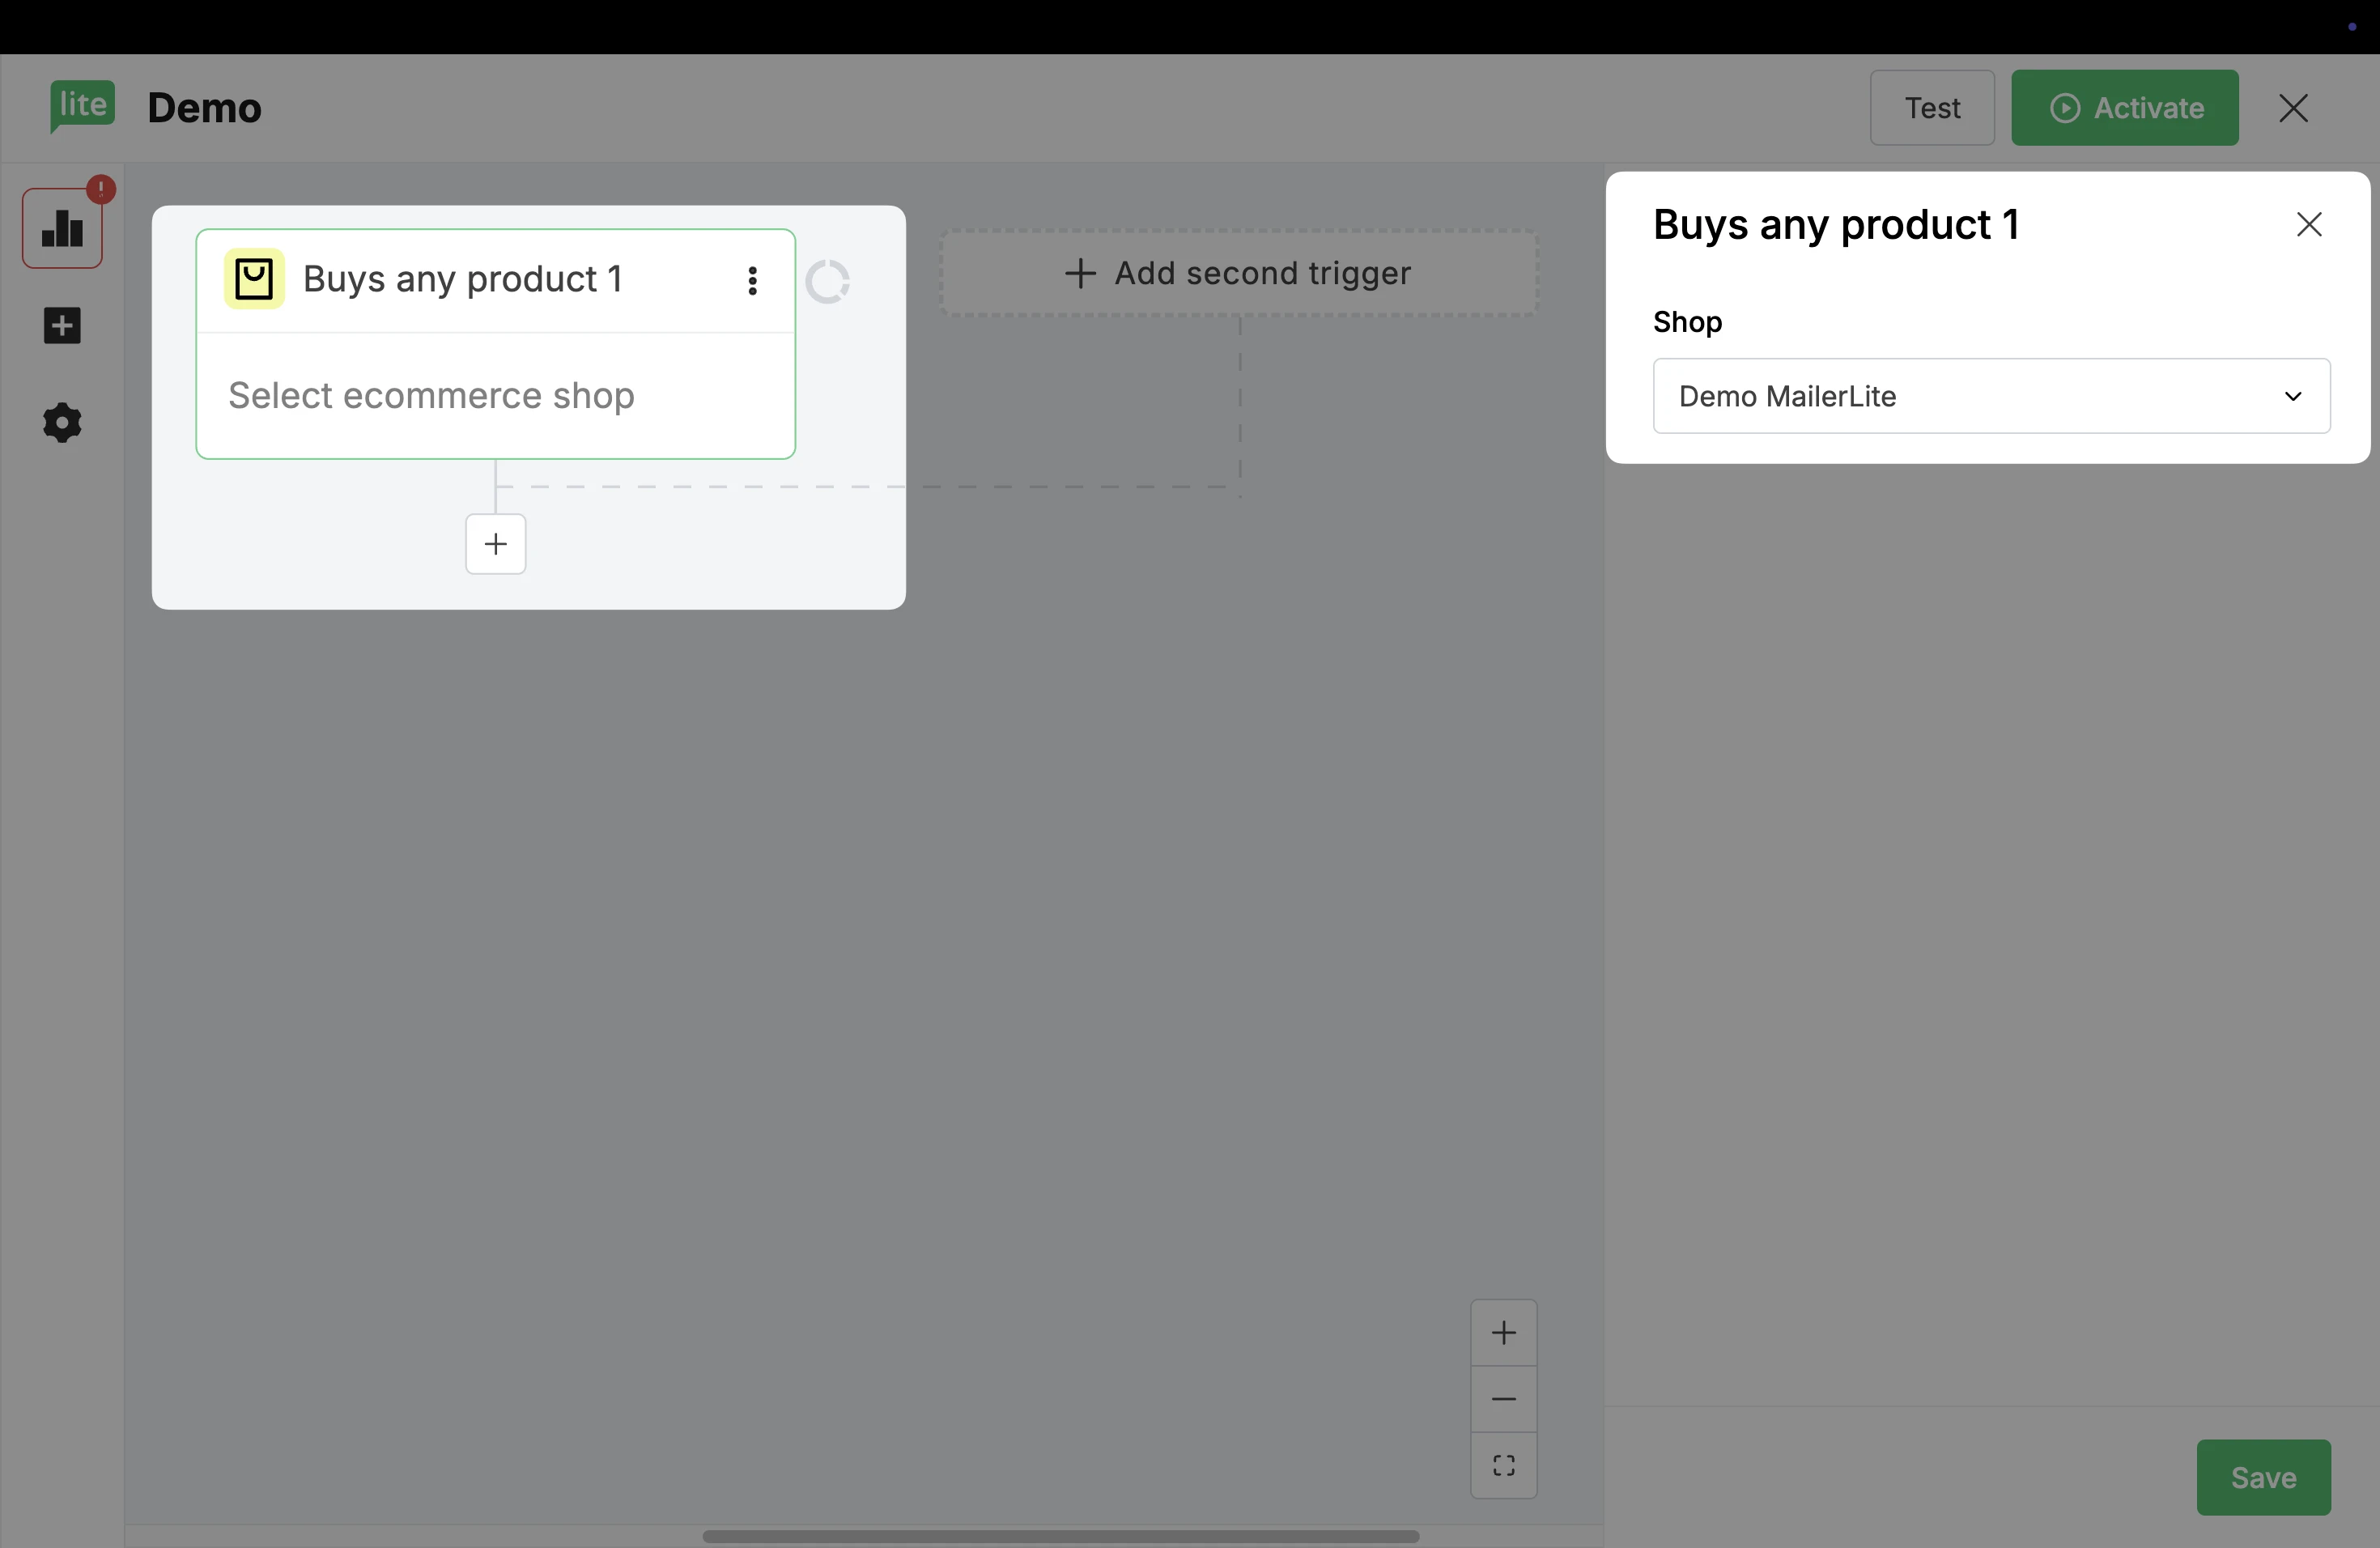The width and height of the screenshot is (2380, 1548).
Task: Select the Buys any product 1 trigger card
Action: [x=495, y=395]
